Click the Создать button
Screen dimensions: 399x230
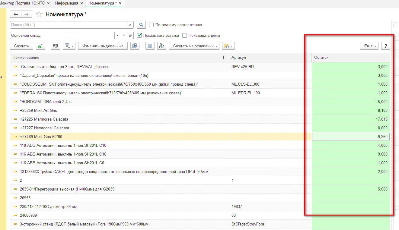coord(21,46)
